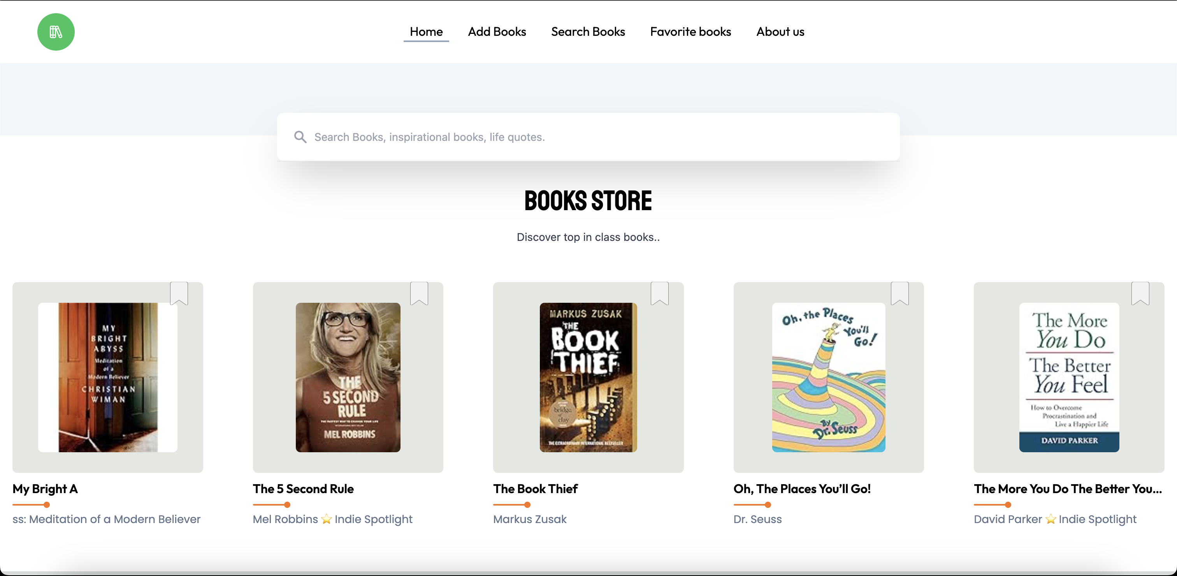Select author Markus Zusak text

coord(530,519)
